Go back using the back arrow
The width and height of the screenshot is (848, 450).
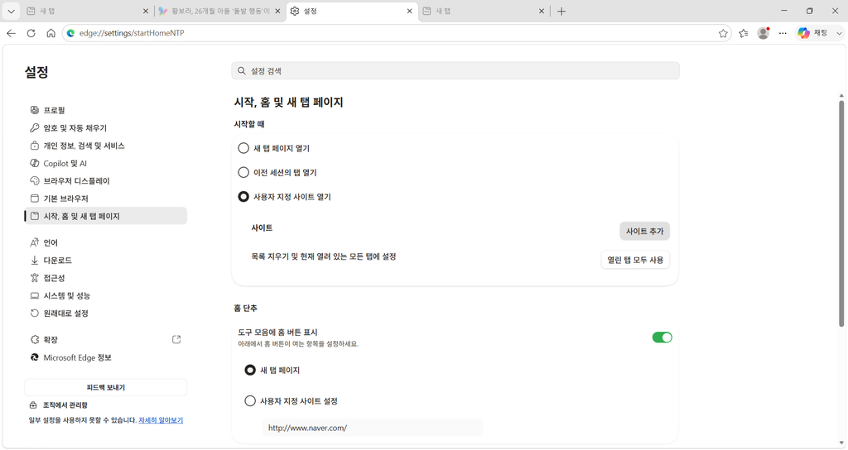pyautogui.click(x=12, y=33)
